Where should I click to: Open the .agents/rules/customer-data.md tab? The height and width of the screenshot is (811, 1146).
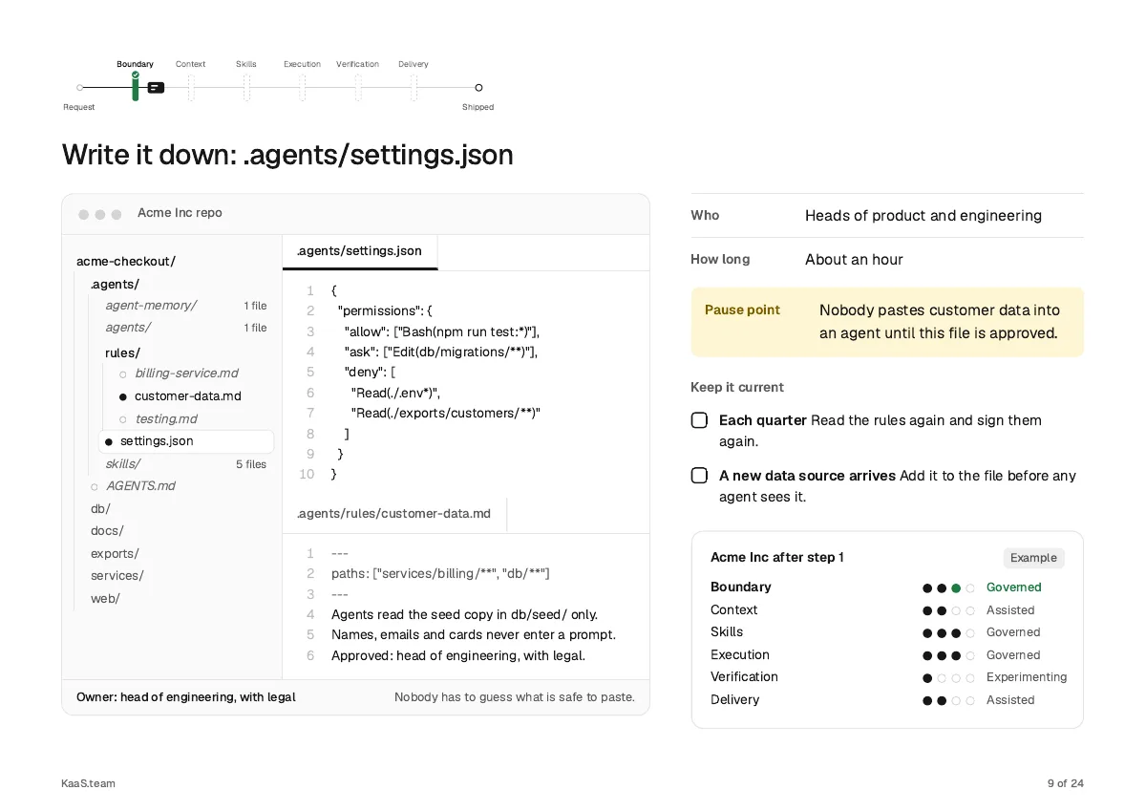coord(393,514)
